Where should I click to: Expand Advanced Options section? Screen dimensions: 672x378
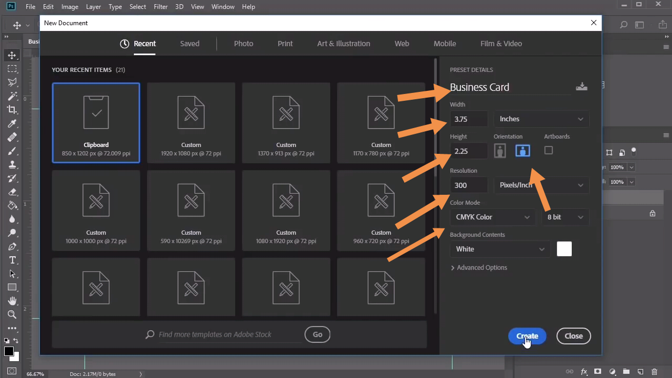[478, 268]
